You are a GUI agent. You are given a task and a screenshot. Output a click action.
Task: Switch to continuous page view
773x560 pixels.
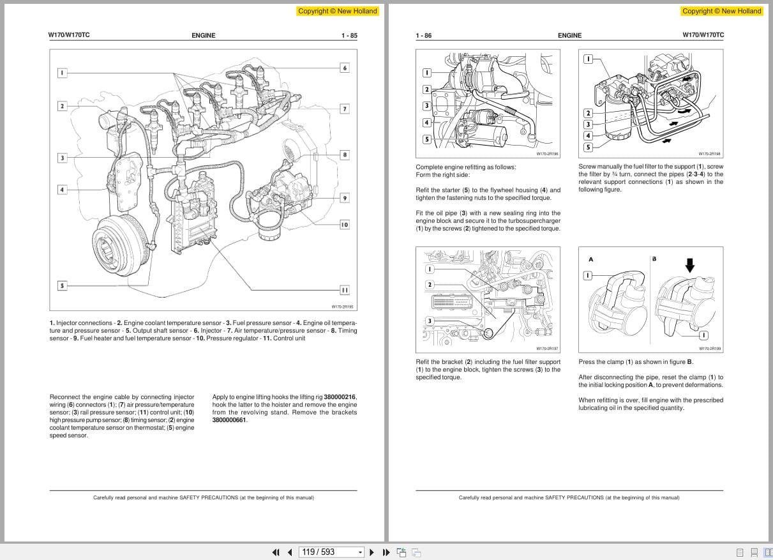754,552
